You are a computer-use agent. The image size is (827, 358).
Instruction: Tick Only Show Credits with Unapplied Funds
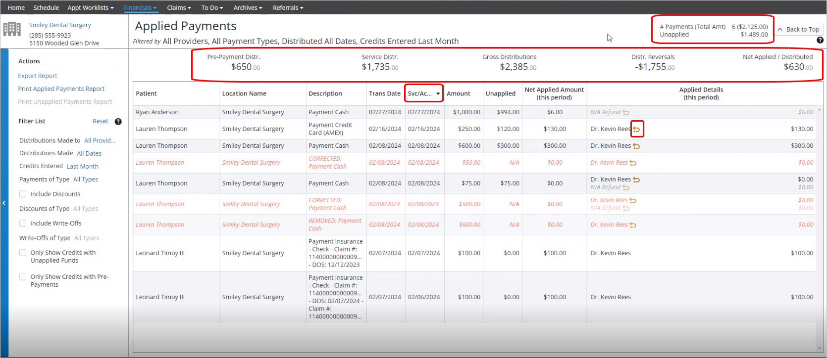click(x=23, y=253)
